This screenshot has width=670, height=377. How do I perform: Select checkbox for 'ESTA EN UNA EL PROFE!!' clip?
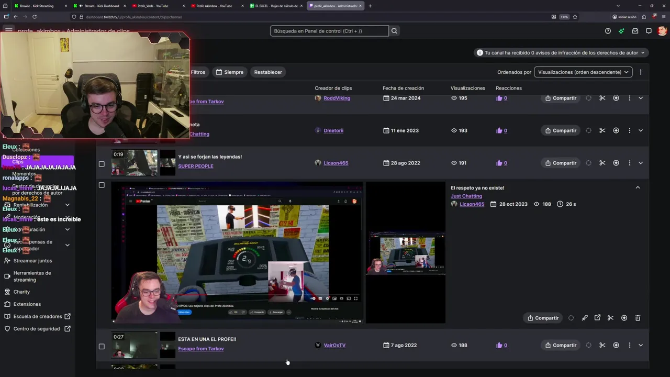click(x=102, y=346)
